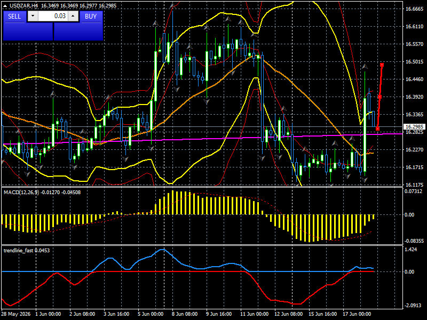This screenshot has height=320, width=427.
Task: Click the trendline_fast 0.0453 indicator label
Action: click(27, 250)
